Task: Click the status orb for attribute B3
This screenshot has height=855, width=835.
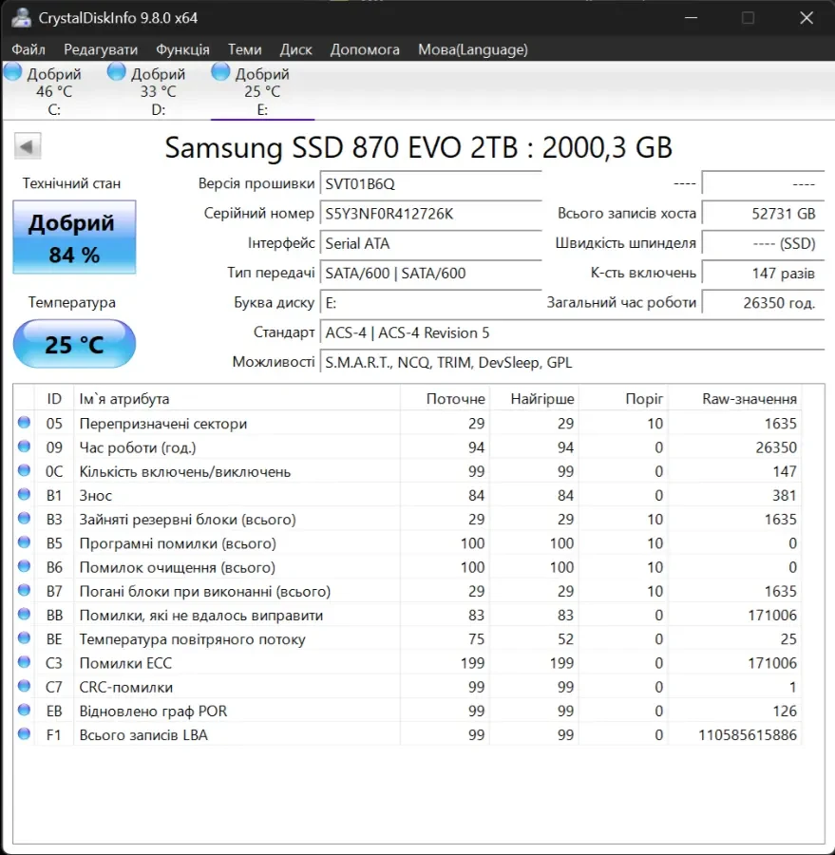Action: tap(24, 519)
